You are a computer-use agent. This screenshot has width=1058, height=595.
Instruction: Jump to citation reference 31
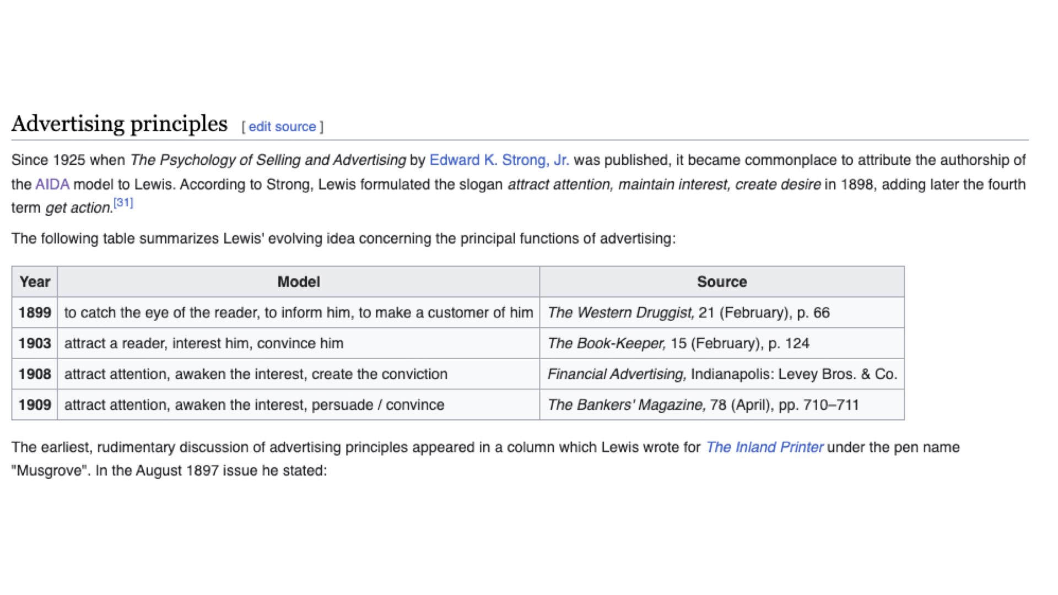[123, 203]
